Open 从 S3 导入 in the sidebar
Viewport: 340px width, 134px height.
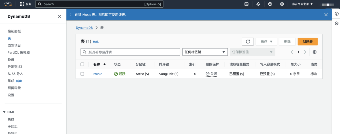tap(15, 74)
